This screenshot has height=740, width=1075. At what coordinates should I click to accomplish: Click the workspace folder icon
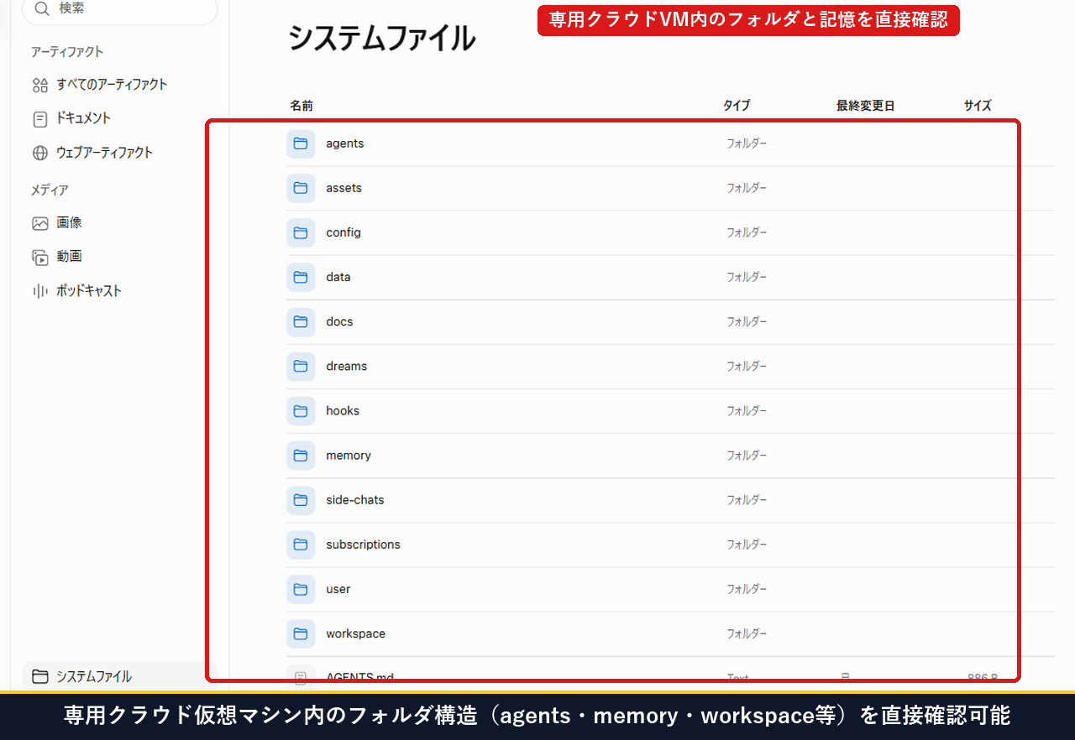pos(301,633)
